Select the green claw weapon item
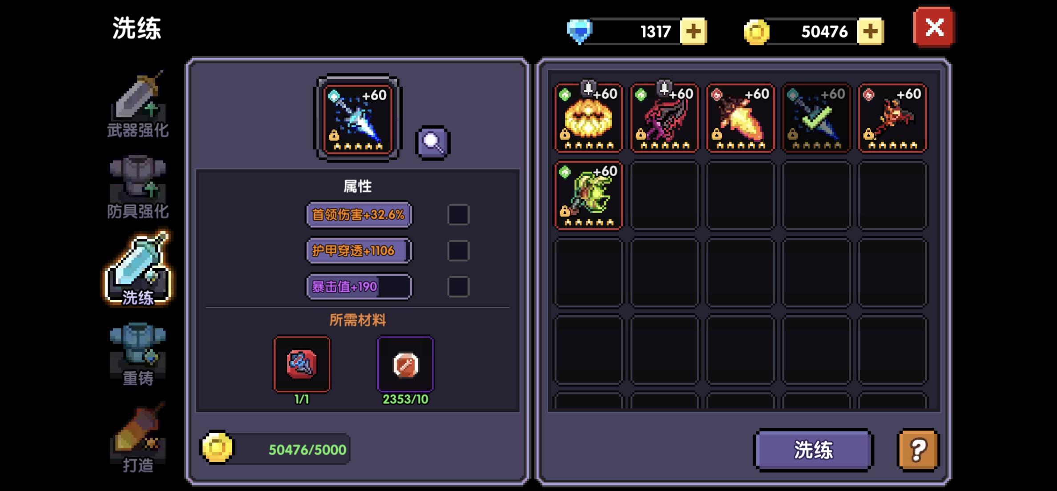The width and height of the screenshot is (1057, 491). (589, 196)
